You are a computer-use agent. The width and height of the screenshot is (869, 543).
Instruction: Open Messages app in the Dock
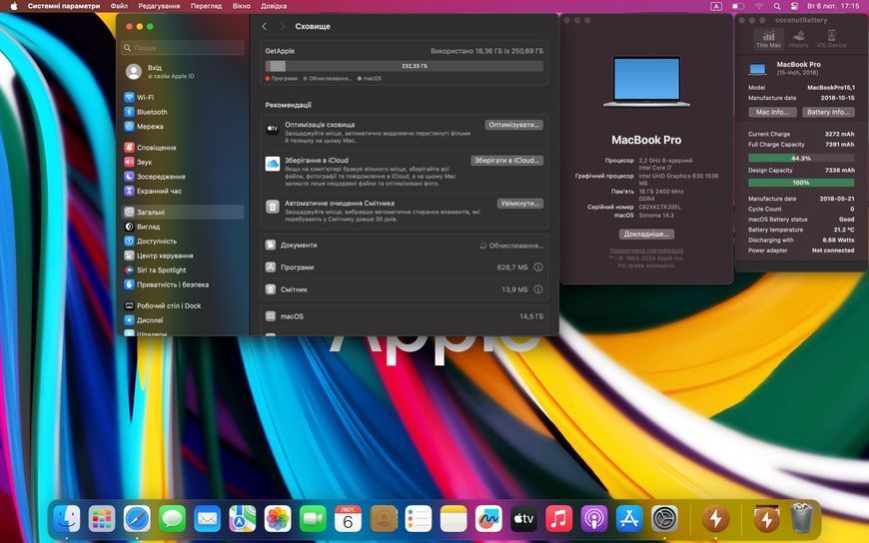tap(173, 519)
